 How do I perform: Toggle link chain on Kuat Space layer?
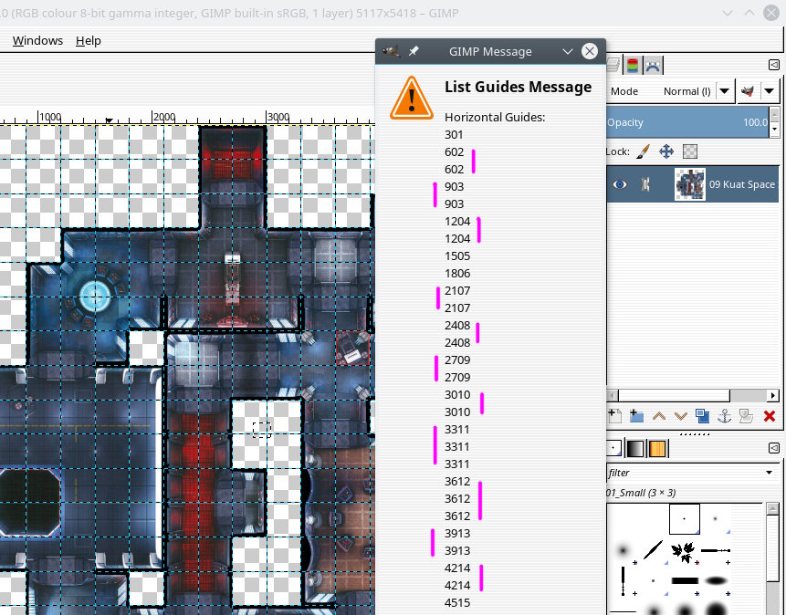click(x=645, y=184)
